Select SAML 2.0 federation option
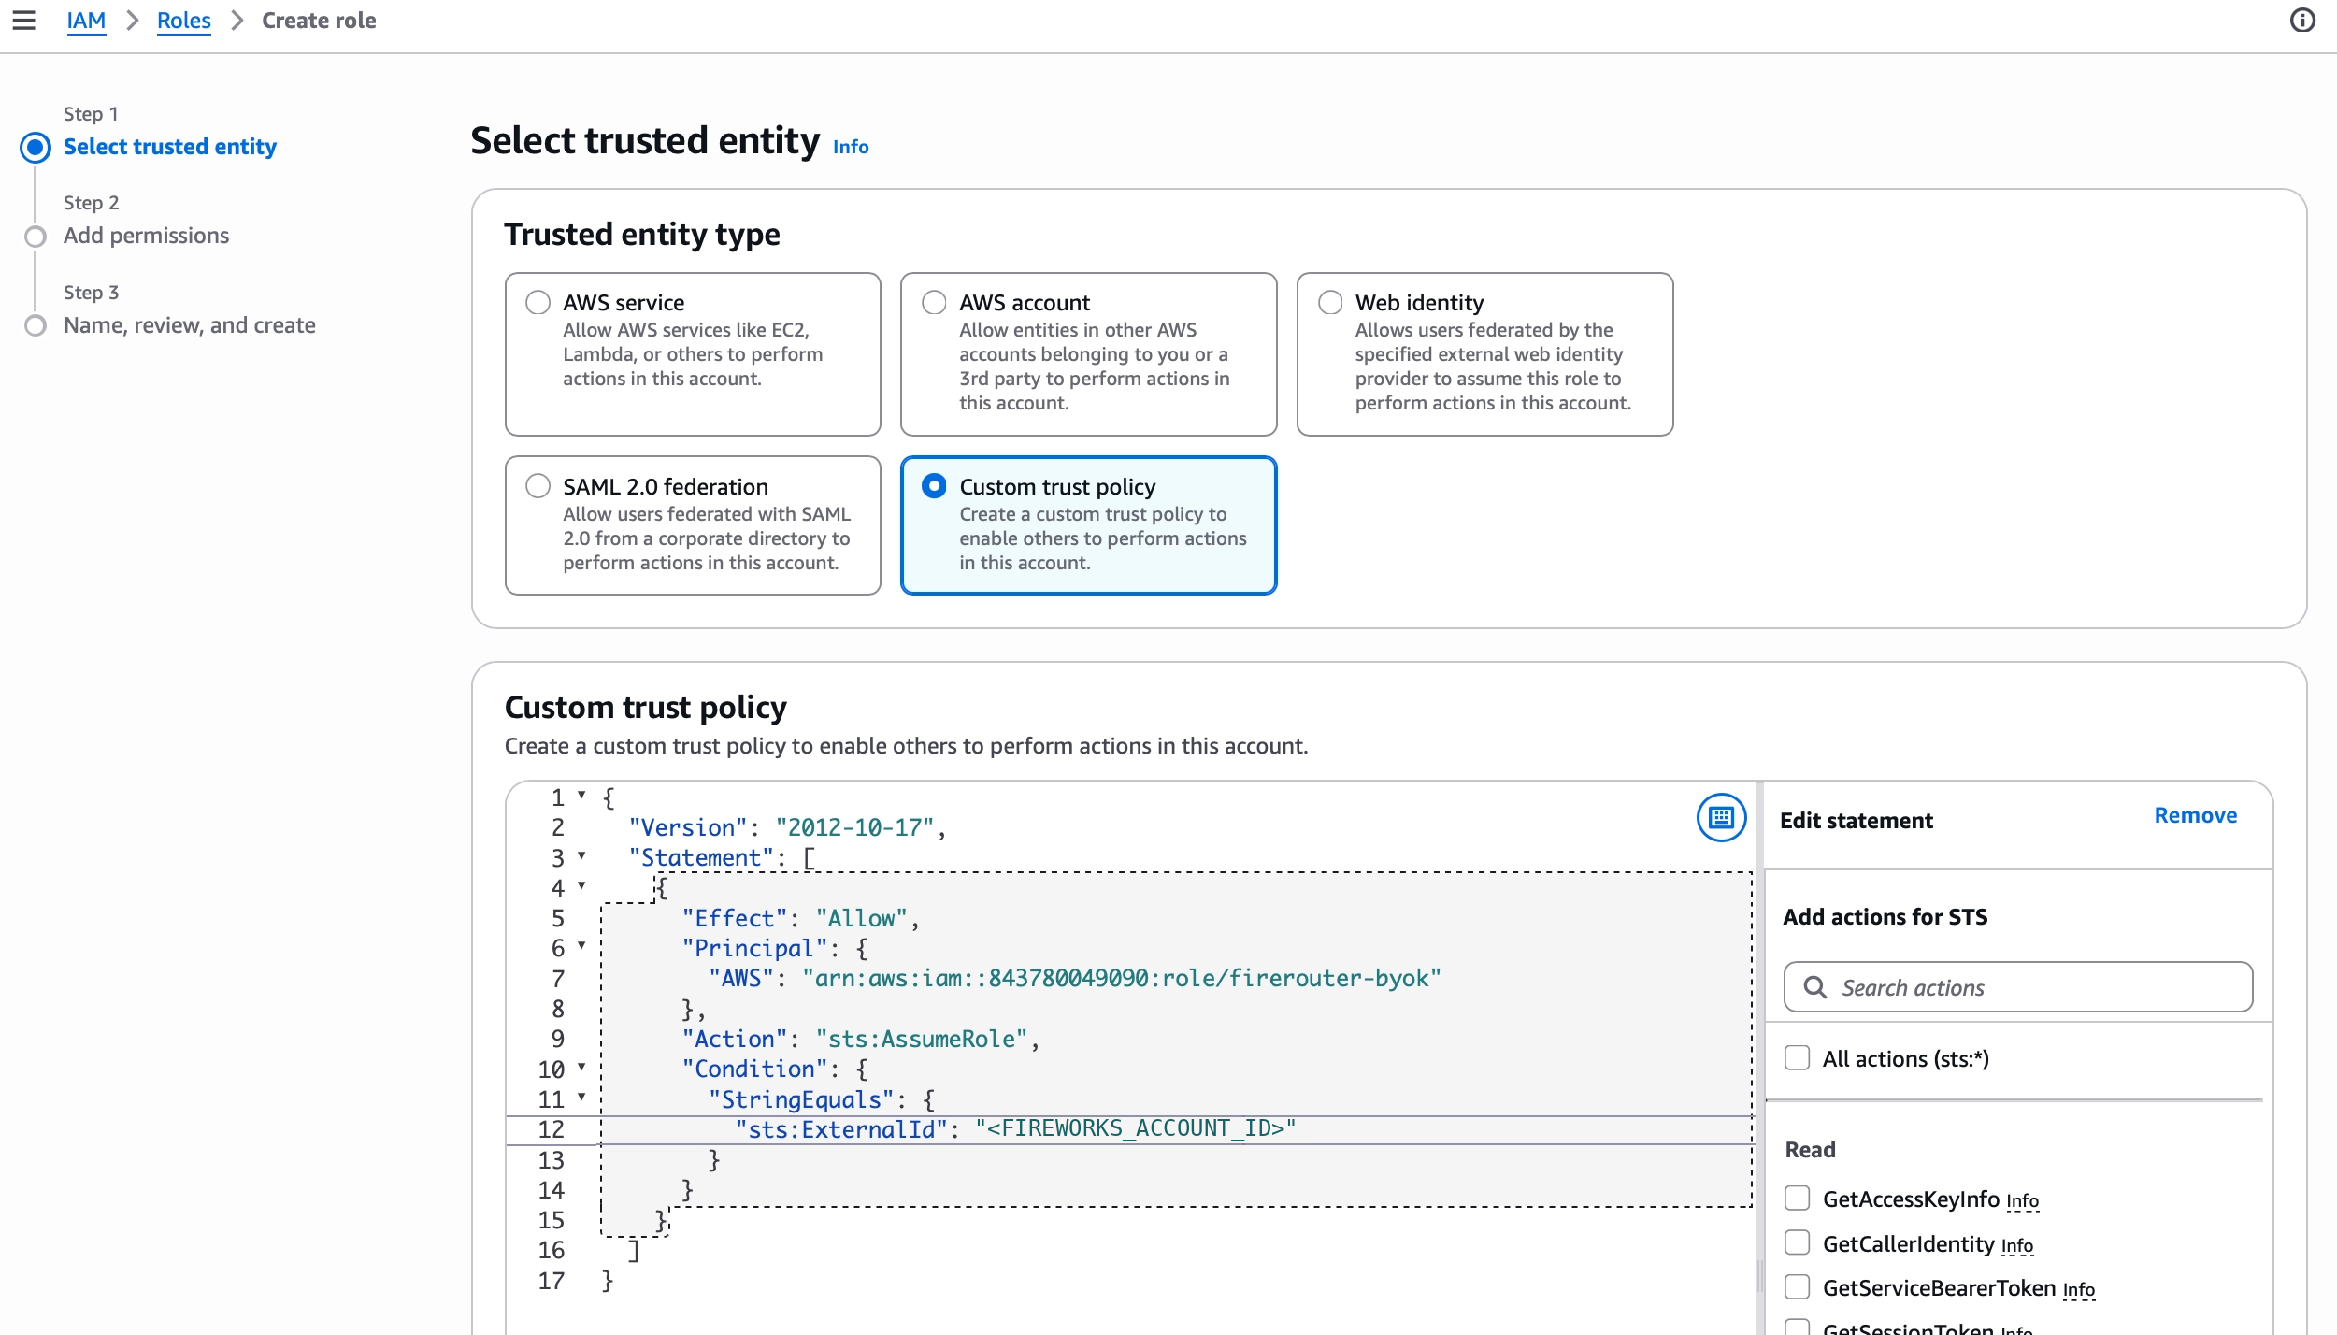Screen dimensions: 2337x1335 point(538,487)
